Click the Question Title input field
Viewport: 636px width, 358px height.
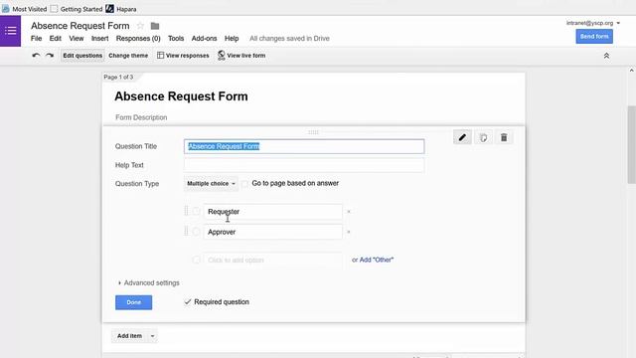(304, 146)
